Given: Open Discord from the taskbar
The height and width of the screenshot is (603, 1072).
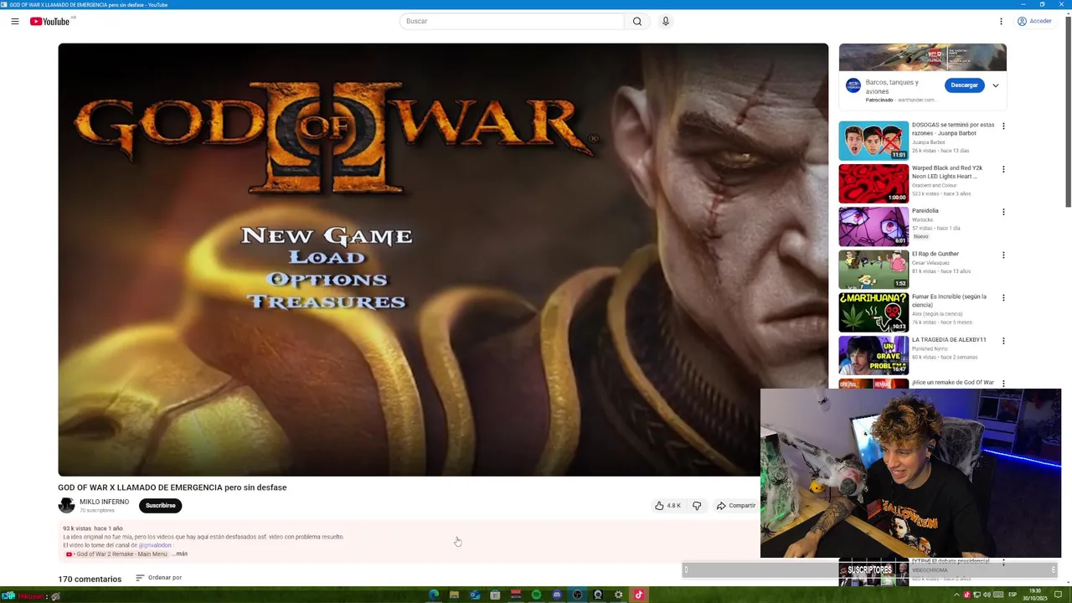Looking at the screenshot, I should (x=557, y=595).
